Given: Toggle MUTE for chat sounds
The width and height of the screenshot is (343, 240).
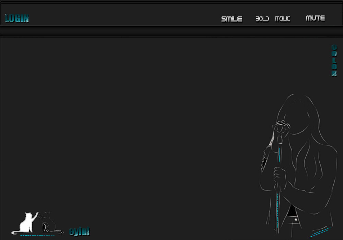Looking at the screenshot, I should tap(315, 18).
